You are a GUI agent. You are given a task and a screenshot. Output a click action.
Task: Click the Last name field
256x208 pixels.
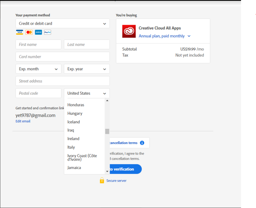point(87,44)
